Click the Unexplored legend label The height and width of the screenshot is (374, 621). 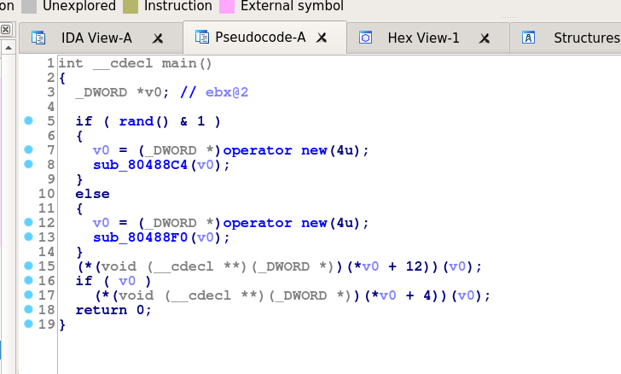pos(79,6)
